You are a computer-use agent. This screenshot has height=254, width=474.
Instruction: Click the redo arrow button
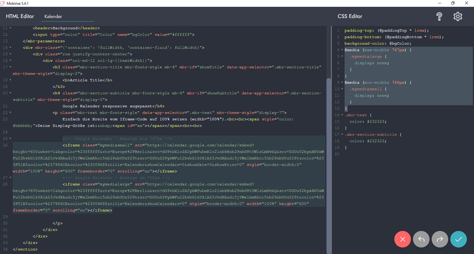coord(440,239)
